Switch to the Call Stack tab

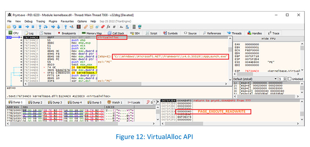(x=116, y=33)
